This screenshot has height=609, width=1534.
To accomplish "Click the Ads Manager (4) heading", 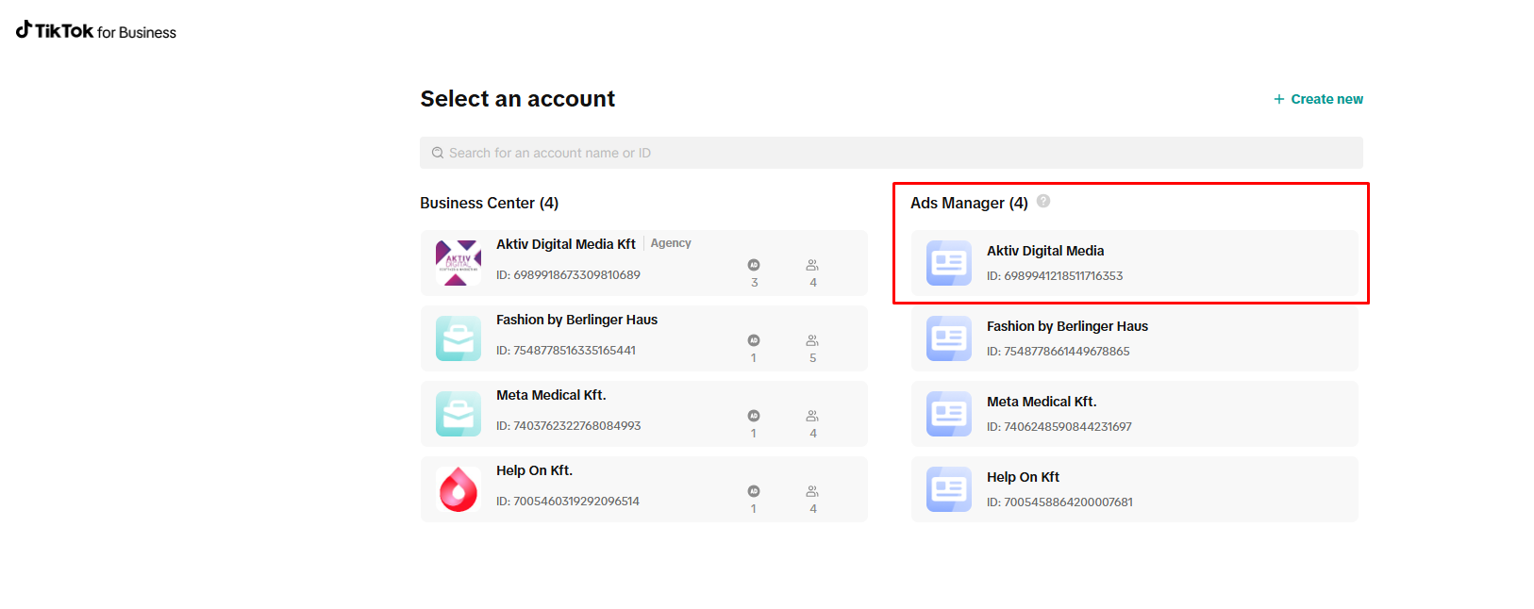I will click(969, 203).
